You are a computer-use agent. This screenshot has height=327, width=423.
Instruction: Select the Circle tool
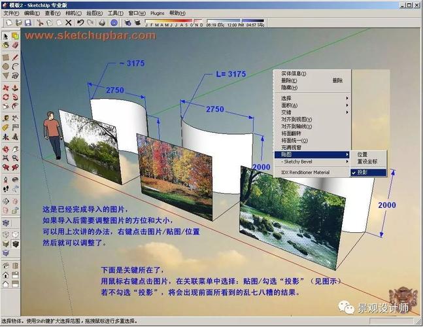6,67
